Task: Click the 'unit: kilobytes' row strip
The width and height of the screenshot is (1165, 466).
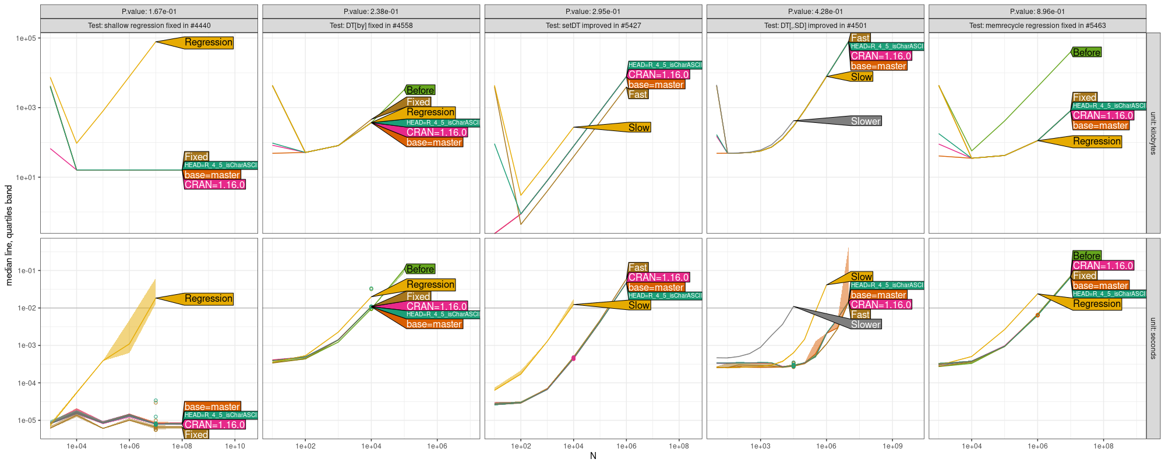Action: click(x=1153, y=133)
